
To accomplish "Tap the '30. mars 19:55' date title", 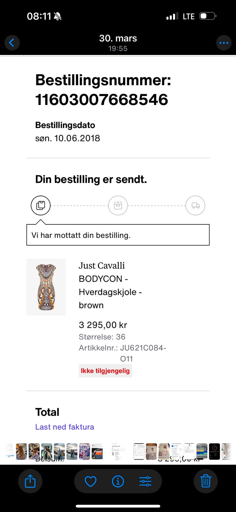I will click(118, 43).
